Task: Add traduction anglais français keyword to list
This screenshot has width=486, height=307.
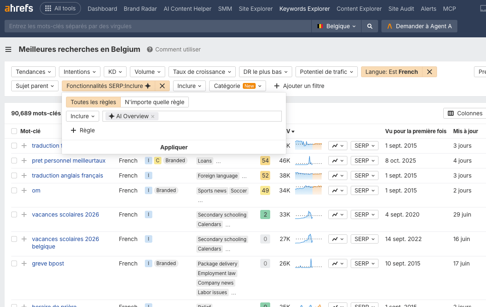Action: (x=24, y=175)
